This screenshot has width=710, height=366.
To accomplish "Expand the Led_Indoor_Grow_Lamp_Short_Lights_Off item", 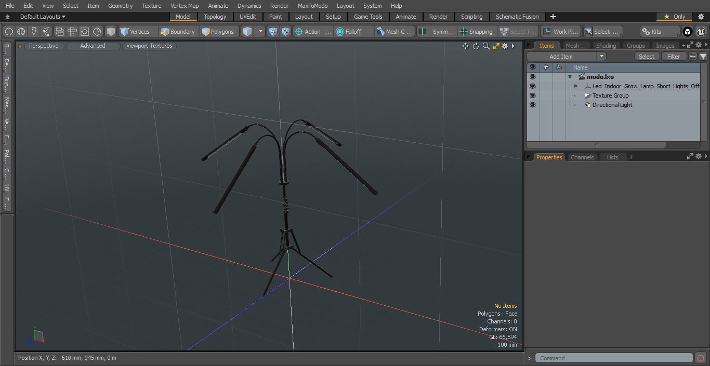I will (576, 86).
